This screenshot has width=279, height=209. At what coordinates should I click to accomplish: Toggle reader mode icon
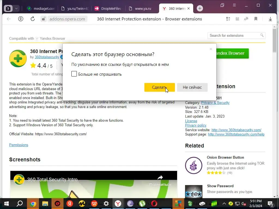[x=237, y=19]
